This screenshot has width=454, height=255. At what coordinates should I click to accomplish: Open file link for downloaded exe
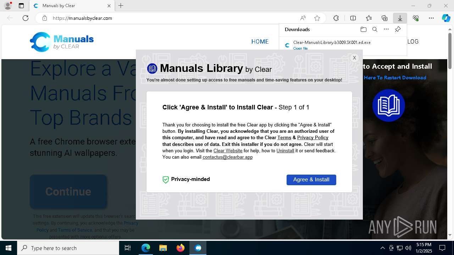pos(300,49)
